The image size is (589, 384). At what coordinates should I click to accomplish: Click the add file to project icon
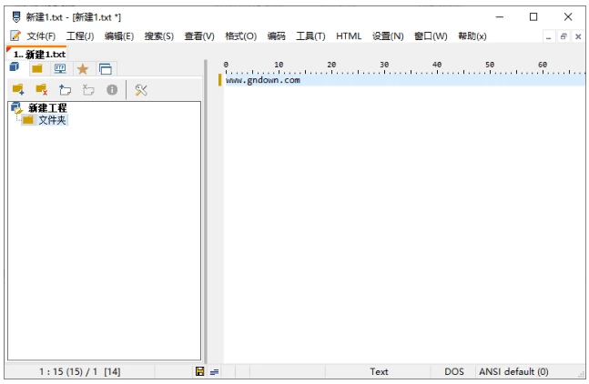tap(65, 89)
